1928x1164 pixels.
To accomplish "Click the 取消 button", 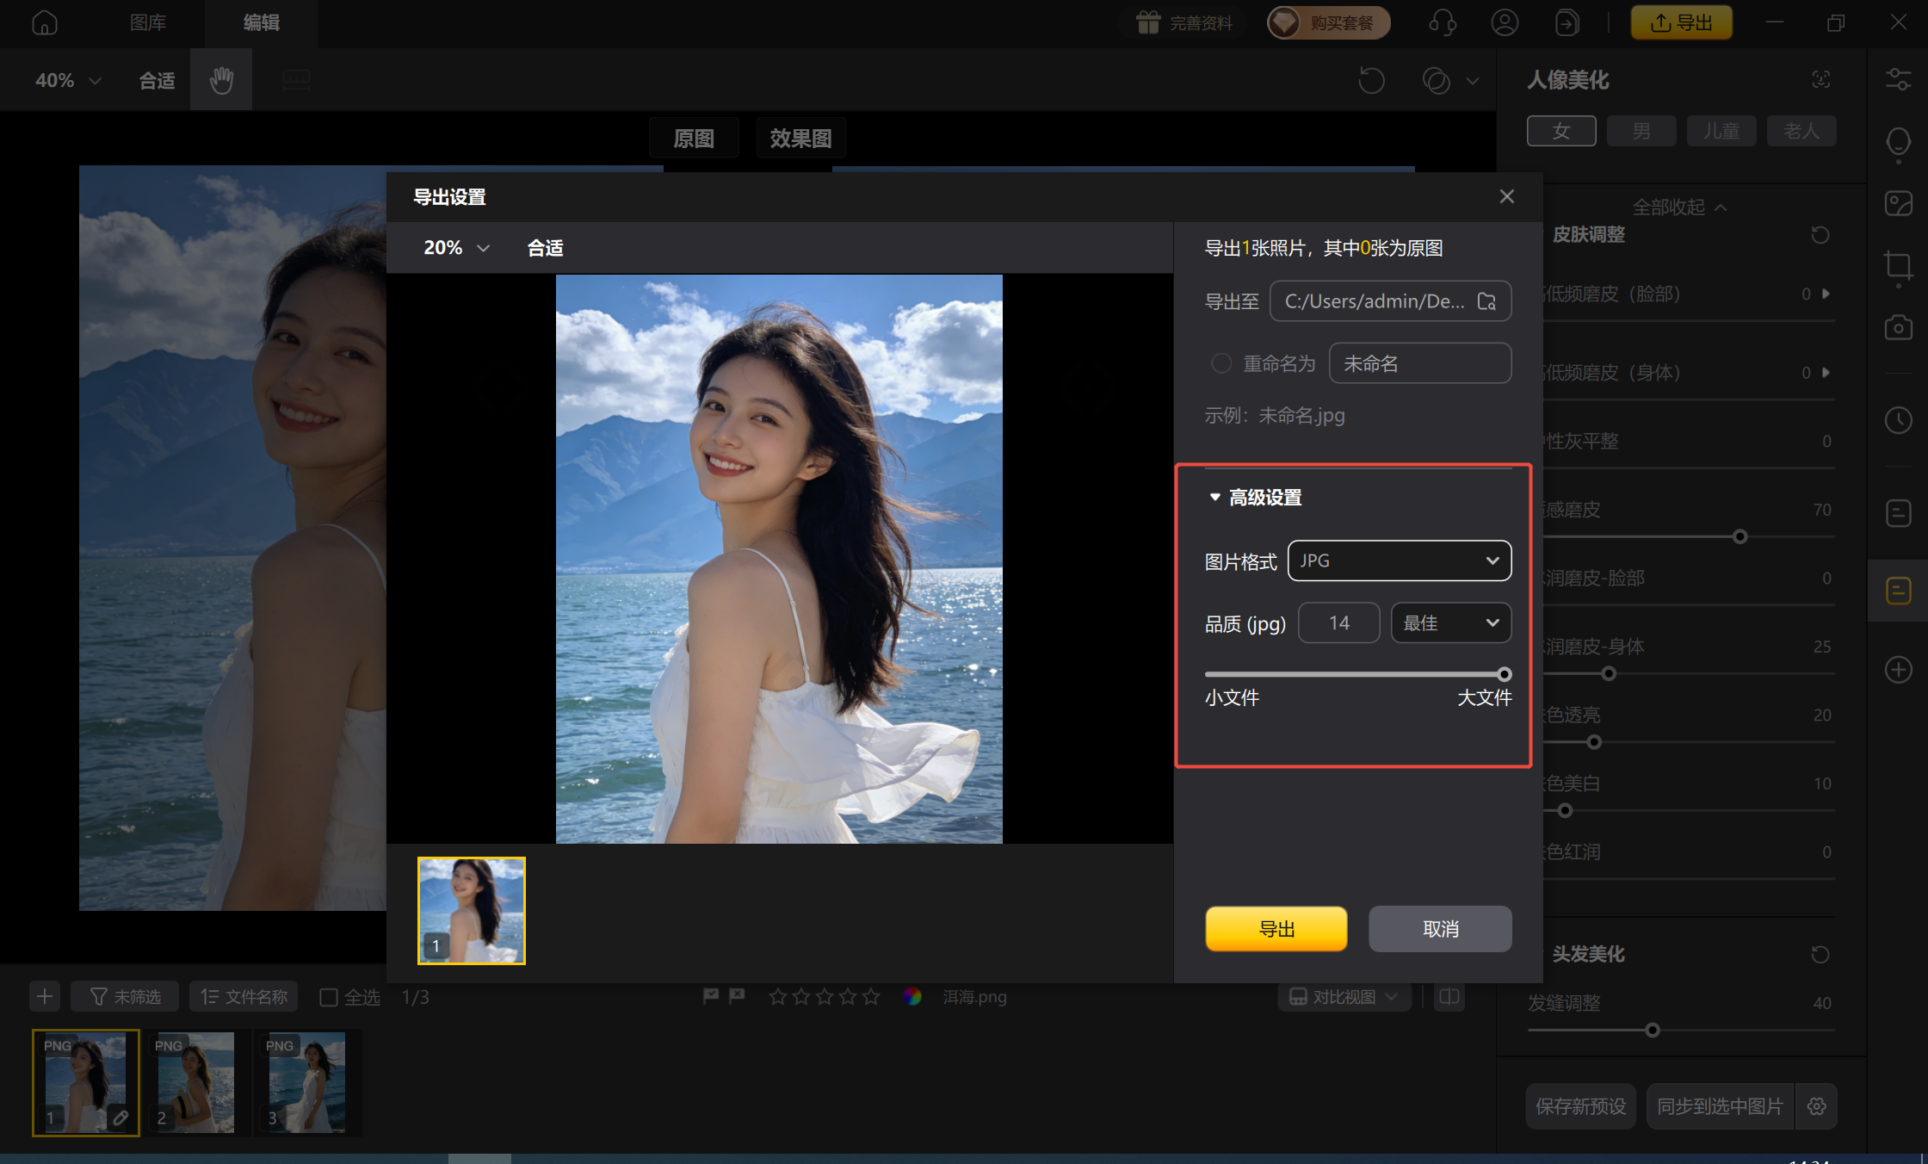I will pyautogui.click(x=1440, y=929).
